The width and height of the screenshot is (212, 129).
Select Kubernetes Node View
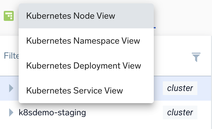tap(71, 16)
